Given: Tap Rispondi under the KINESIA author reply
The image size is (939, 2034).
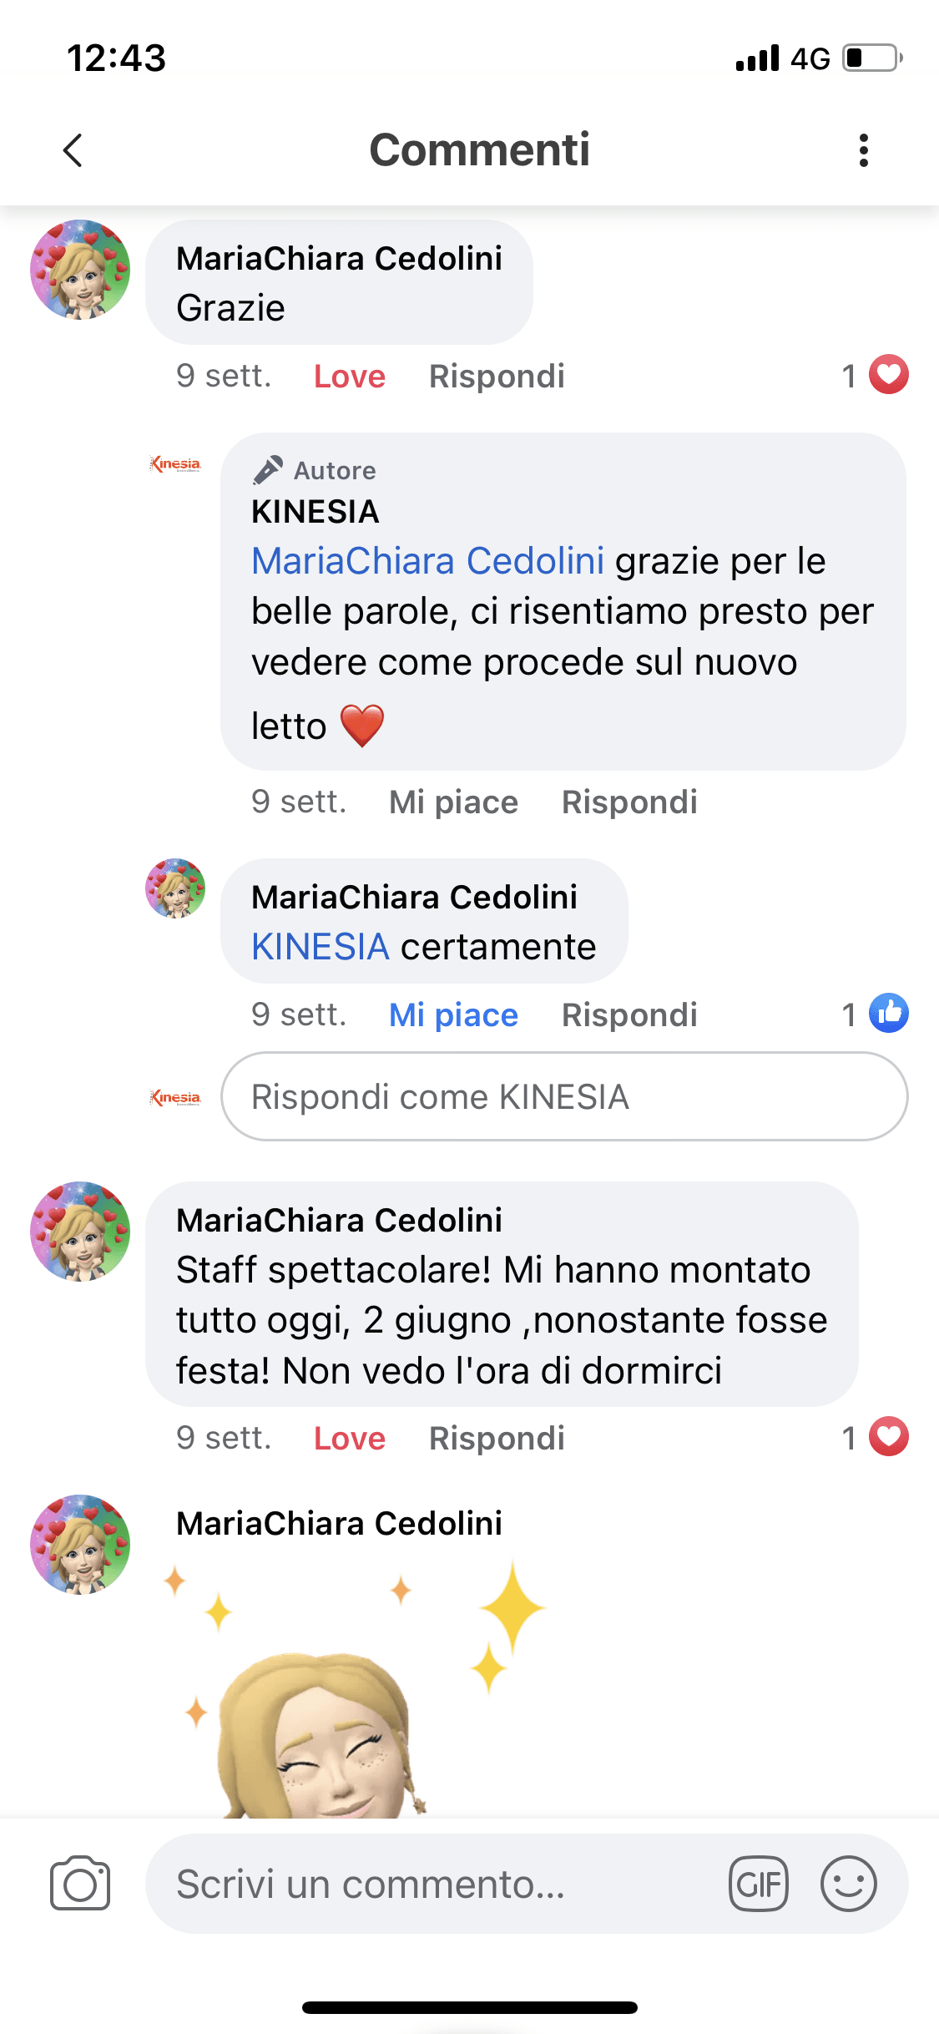Looking at the screenshot, I should (629, 802).
